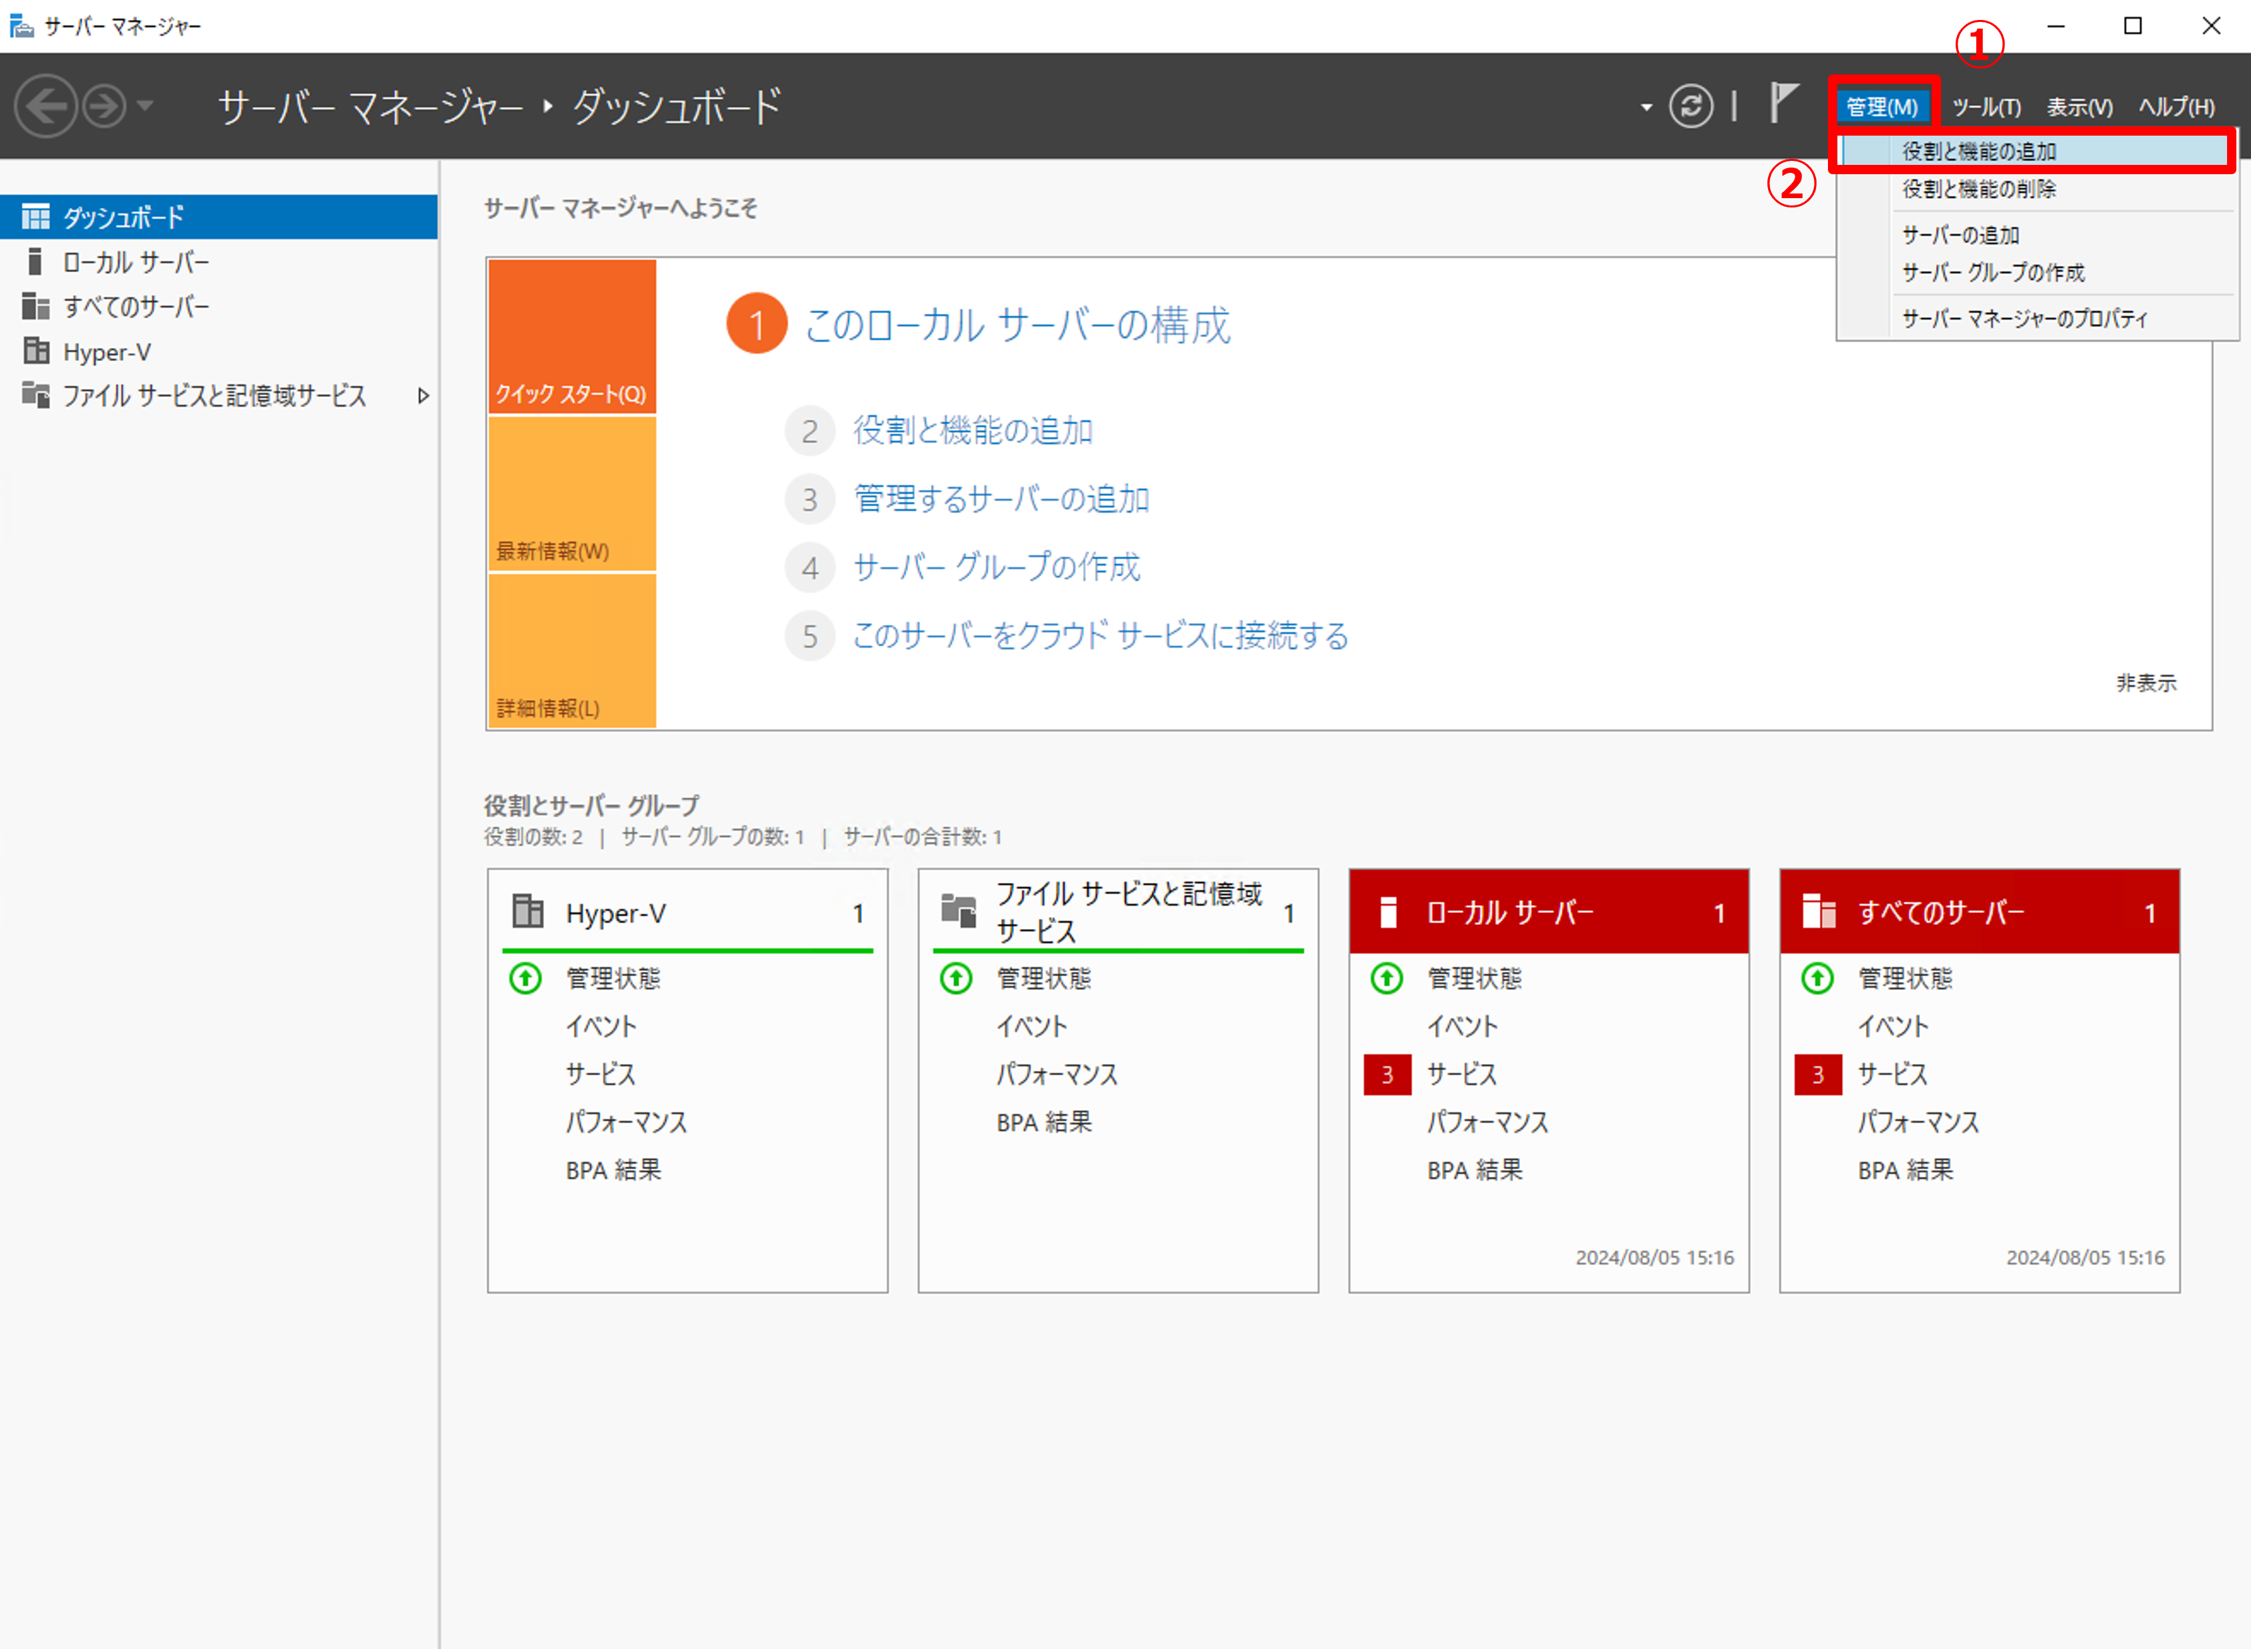Open Hyper-V tile BPA 結果
Viewport: 2251px width, 1649px height.
pyautogui.click(x=613, y=1169)
